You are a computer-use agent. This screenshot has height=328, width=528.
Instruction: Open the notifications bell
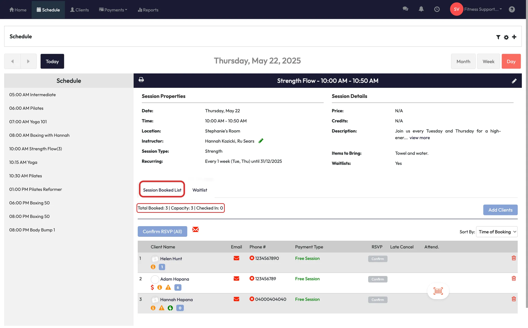(421, 9)
